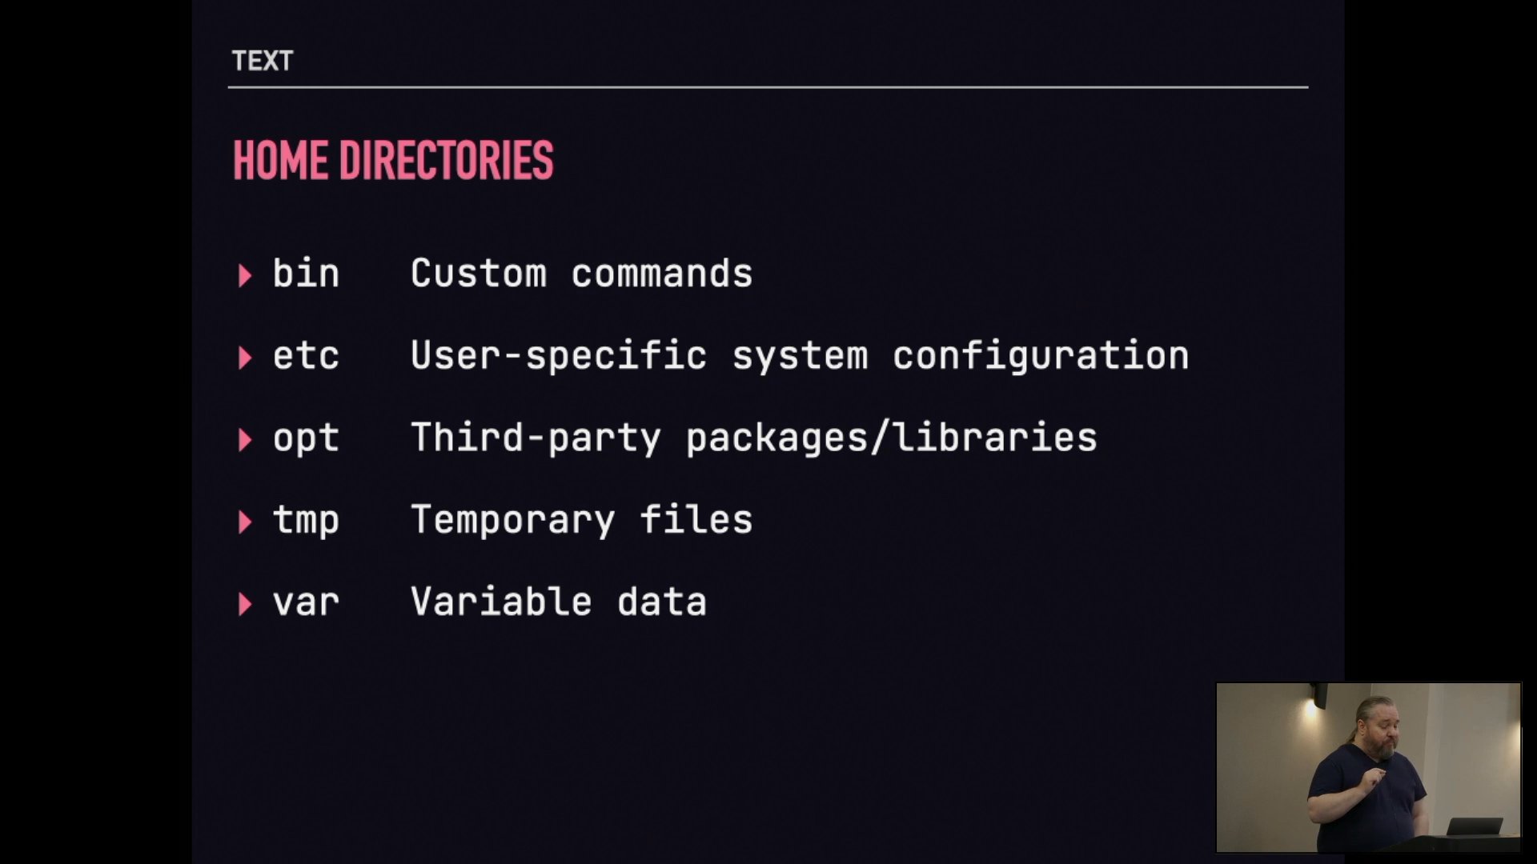Expand the tmp directory item

[246, 519]
